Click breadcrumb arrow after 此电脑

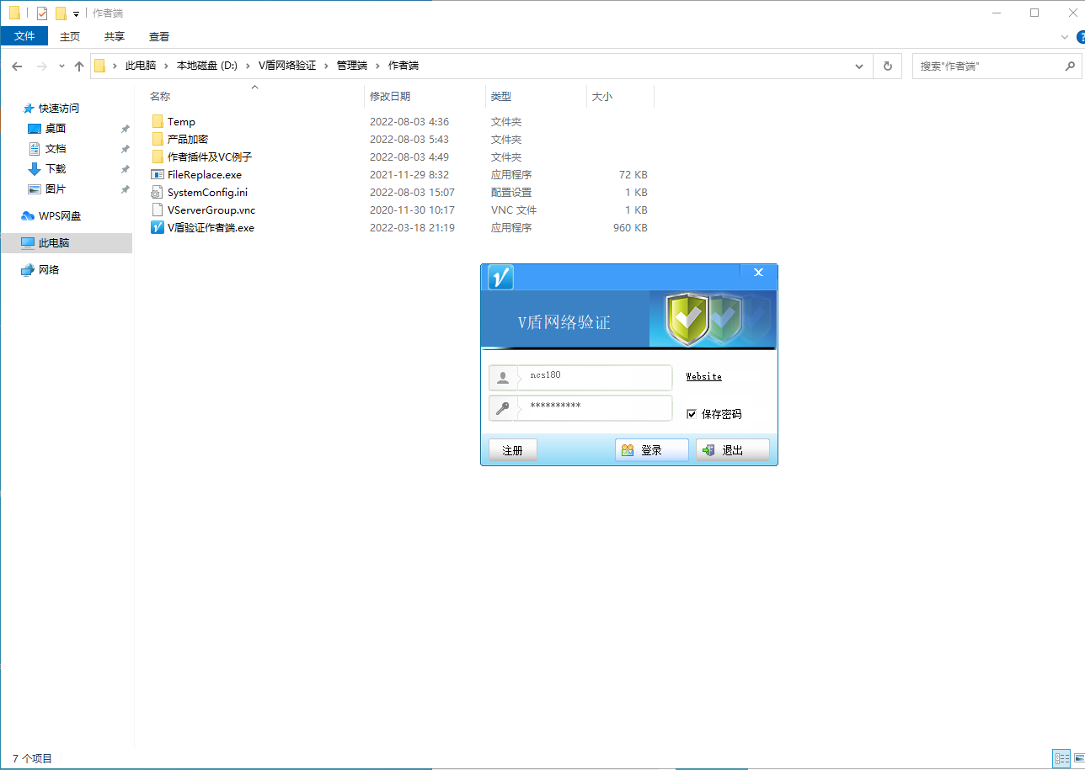tap(166, 66)
